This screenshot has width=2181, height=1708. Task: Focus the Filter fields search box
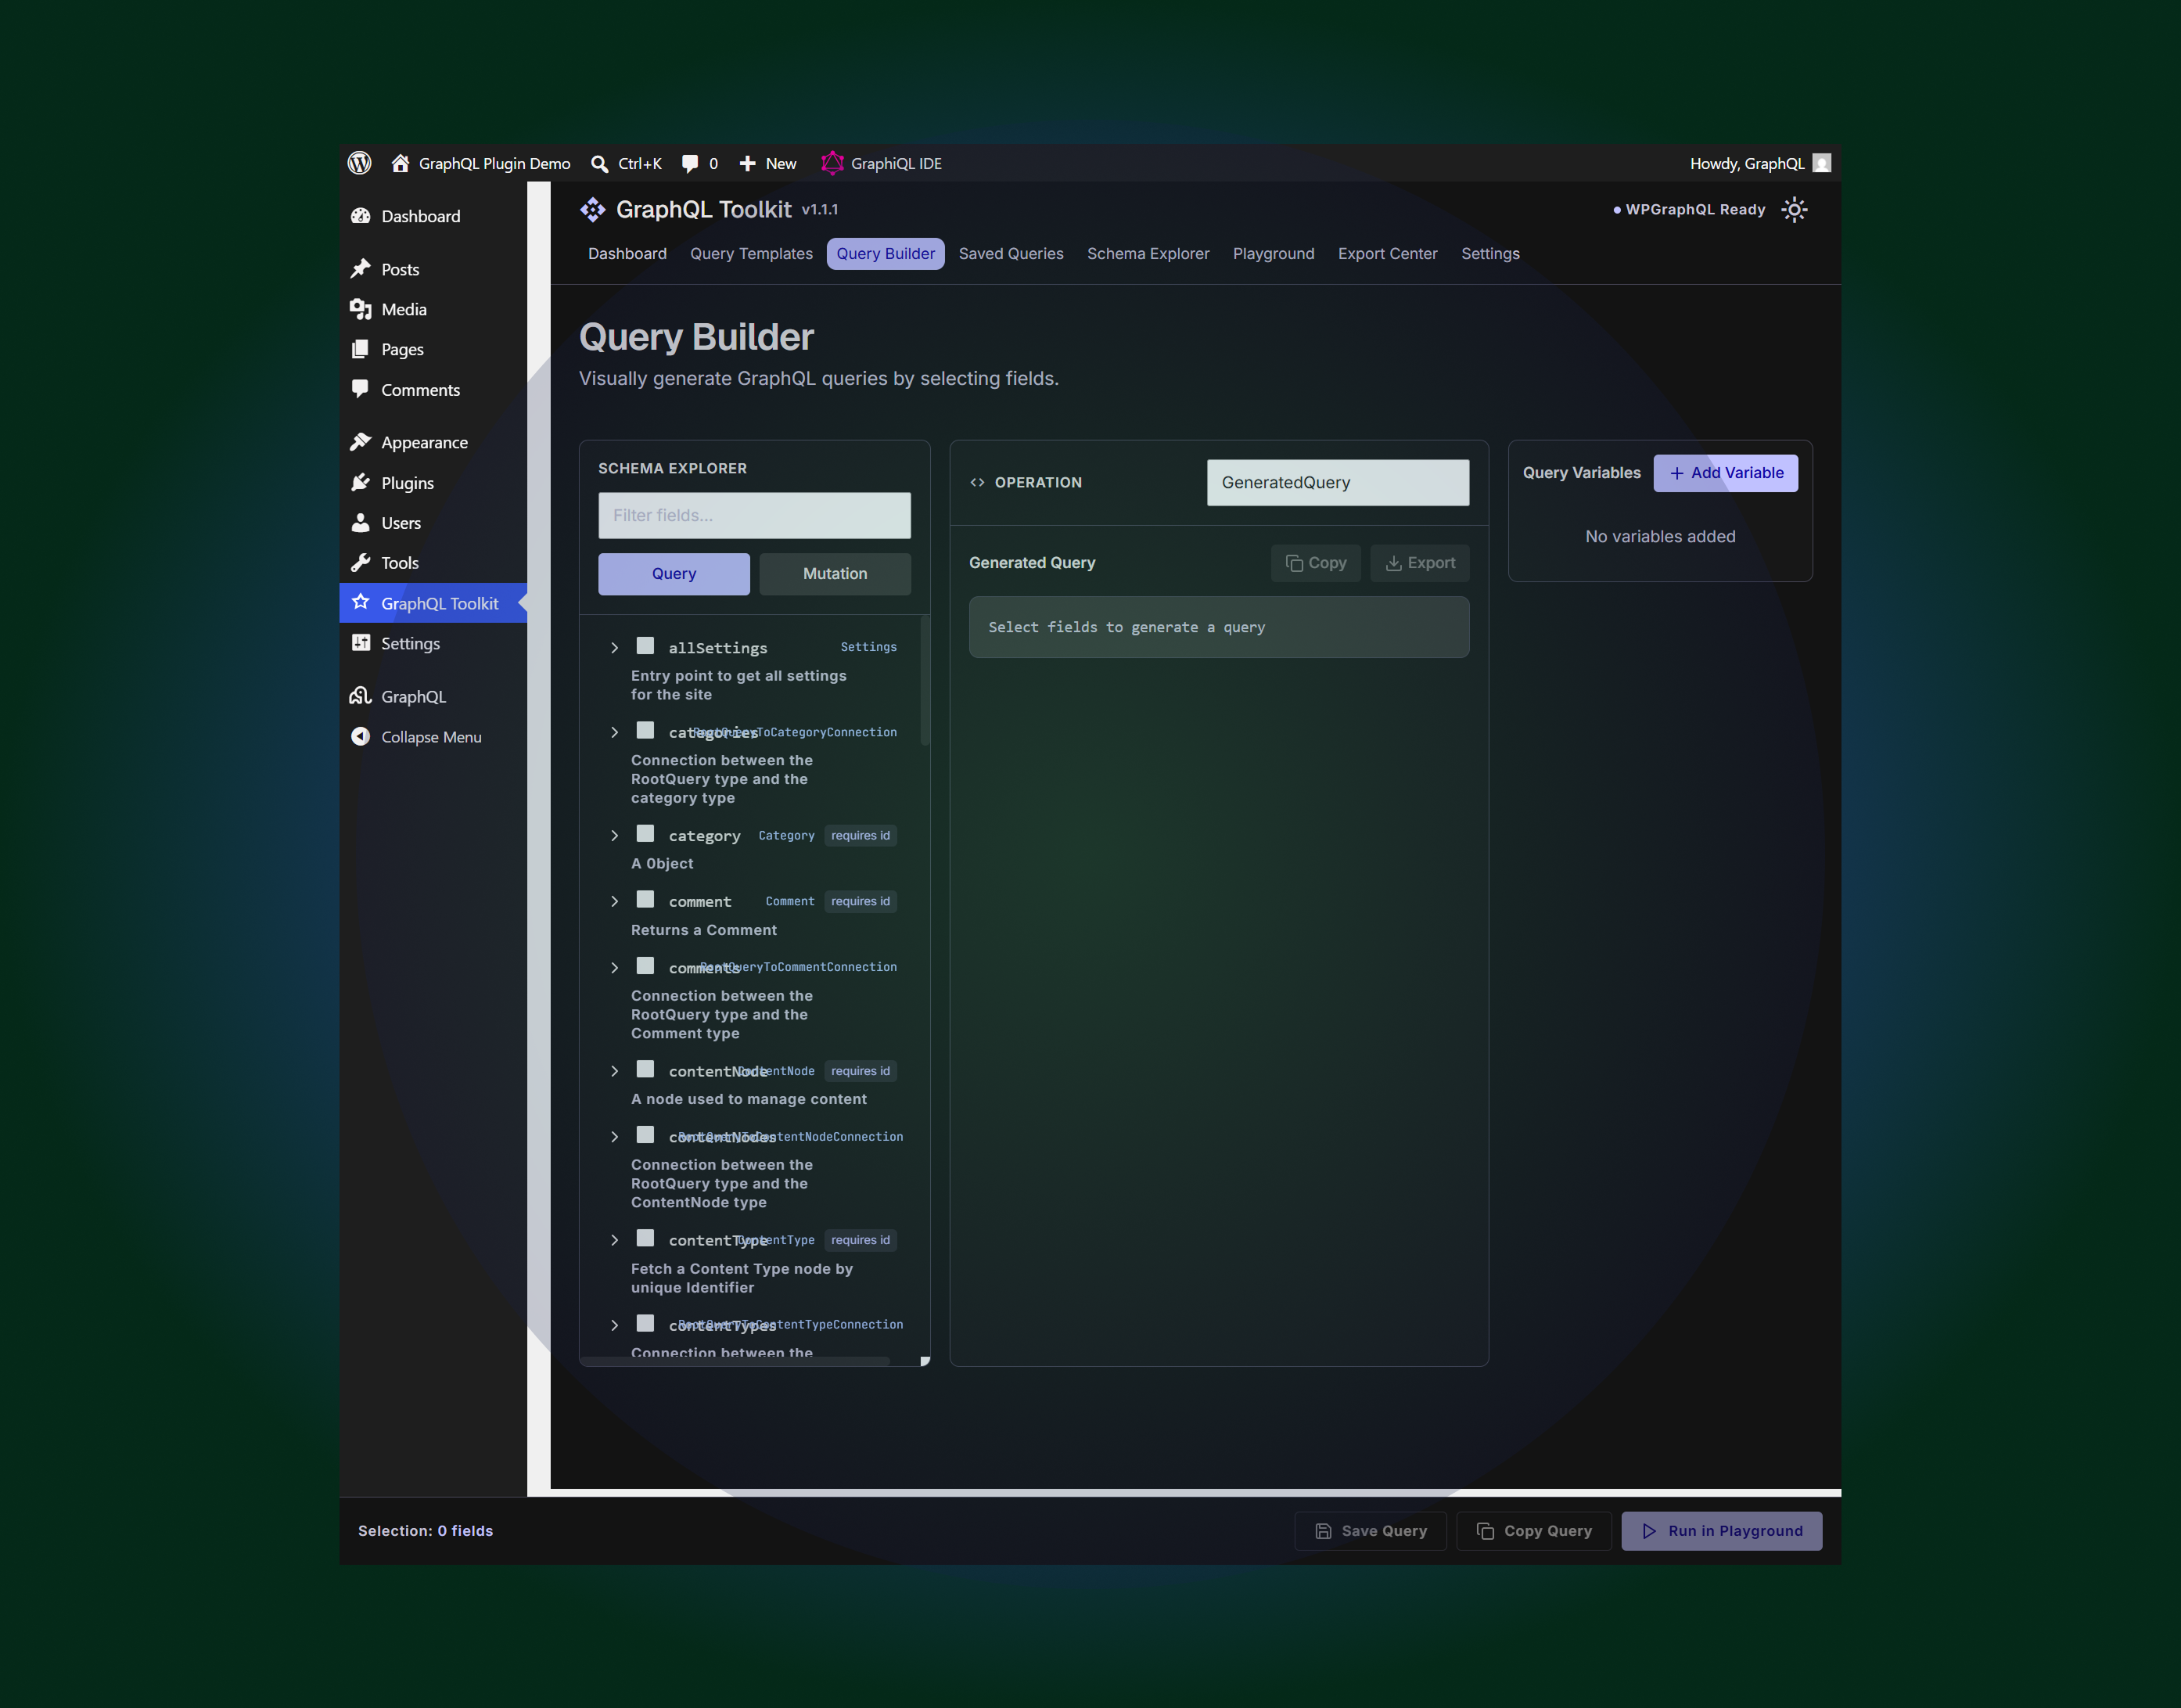click(x=754, y=516)
